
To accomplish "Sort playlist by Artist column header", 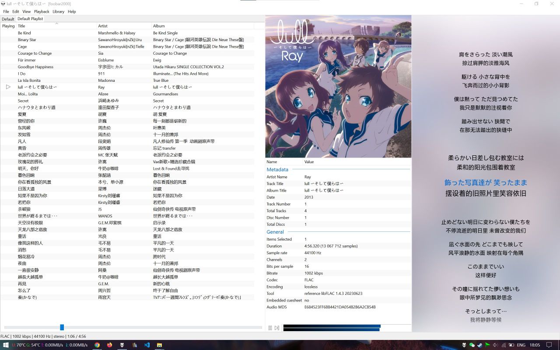I will (x=124, y=26).
